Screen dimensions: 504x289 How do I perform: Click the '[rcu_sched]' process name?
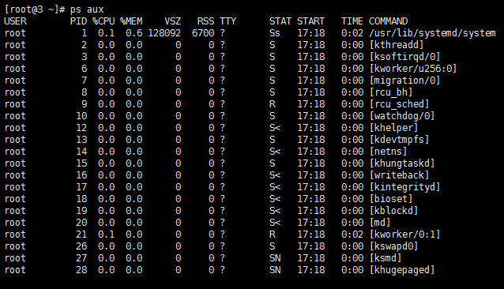pos(399,104)
